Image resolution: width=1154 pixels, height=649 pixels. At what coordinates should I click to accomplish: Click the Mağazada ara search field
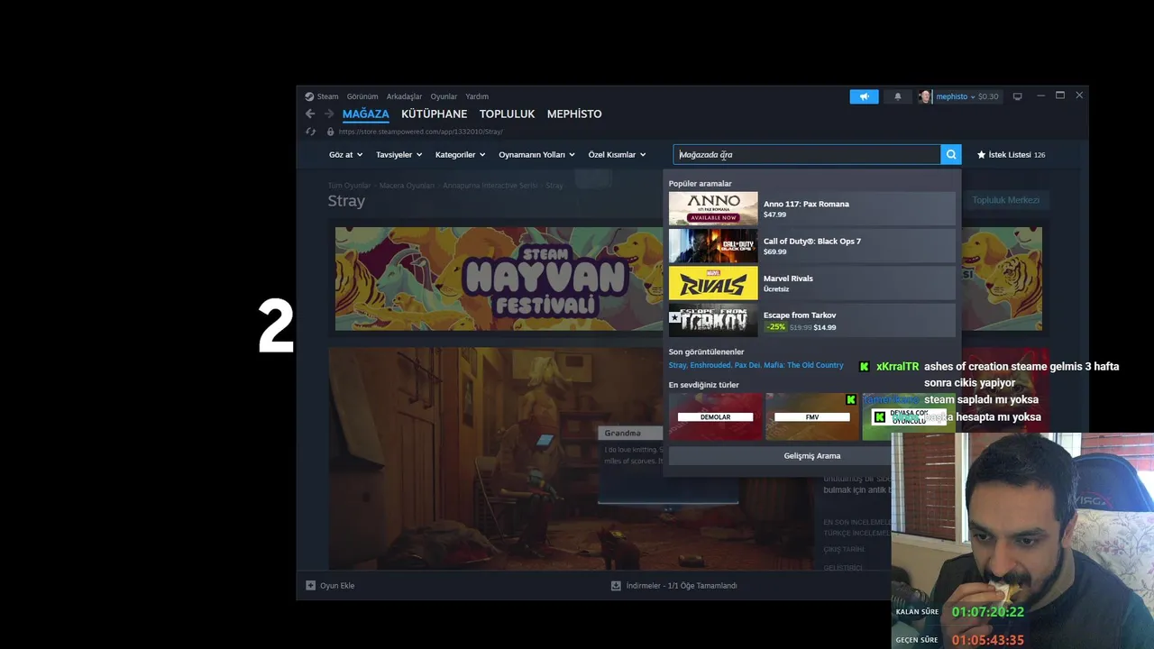tap(806, 155)
